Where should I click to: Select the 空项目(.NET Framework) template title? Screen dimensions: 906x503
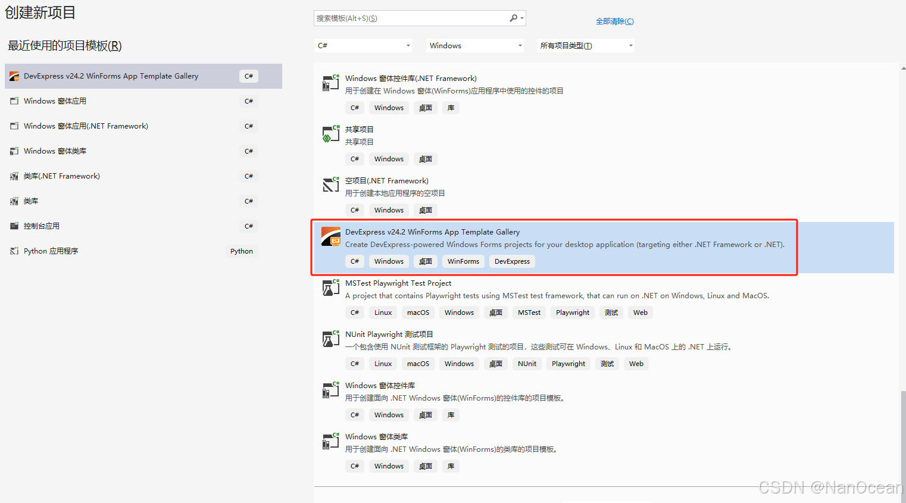[x=387, y=181]
